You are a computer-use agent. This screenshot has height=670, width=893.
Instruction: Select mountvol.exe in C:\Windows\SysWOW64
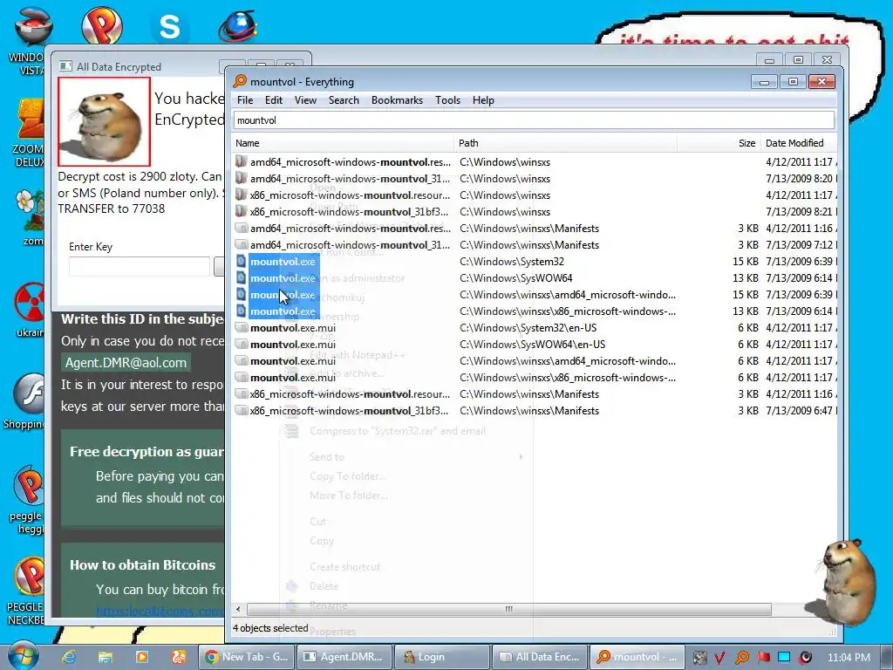(283, 278)
